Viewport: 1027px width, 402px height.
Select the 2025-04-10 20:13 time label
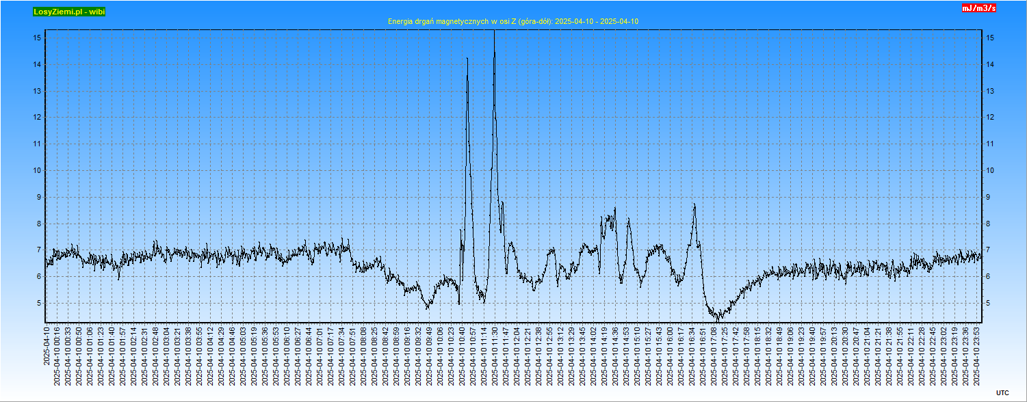[835, 356]
